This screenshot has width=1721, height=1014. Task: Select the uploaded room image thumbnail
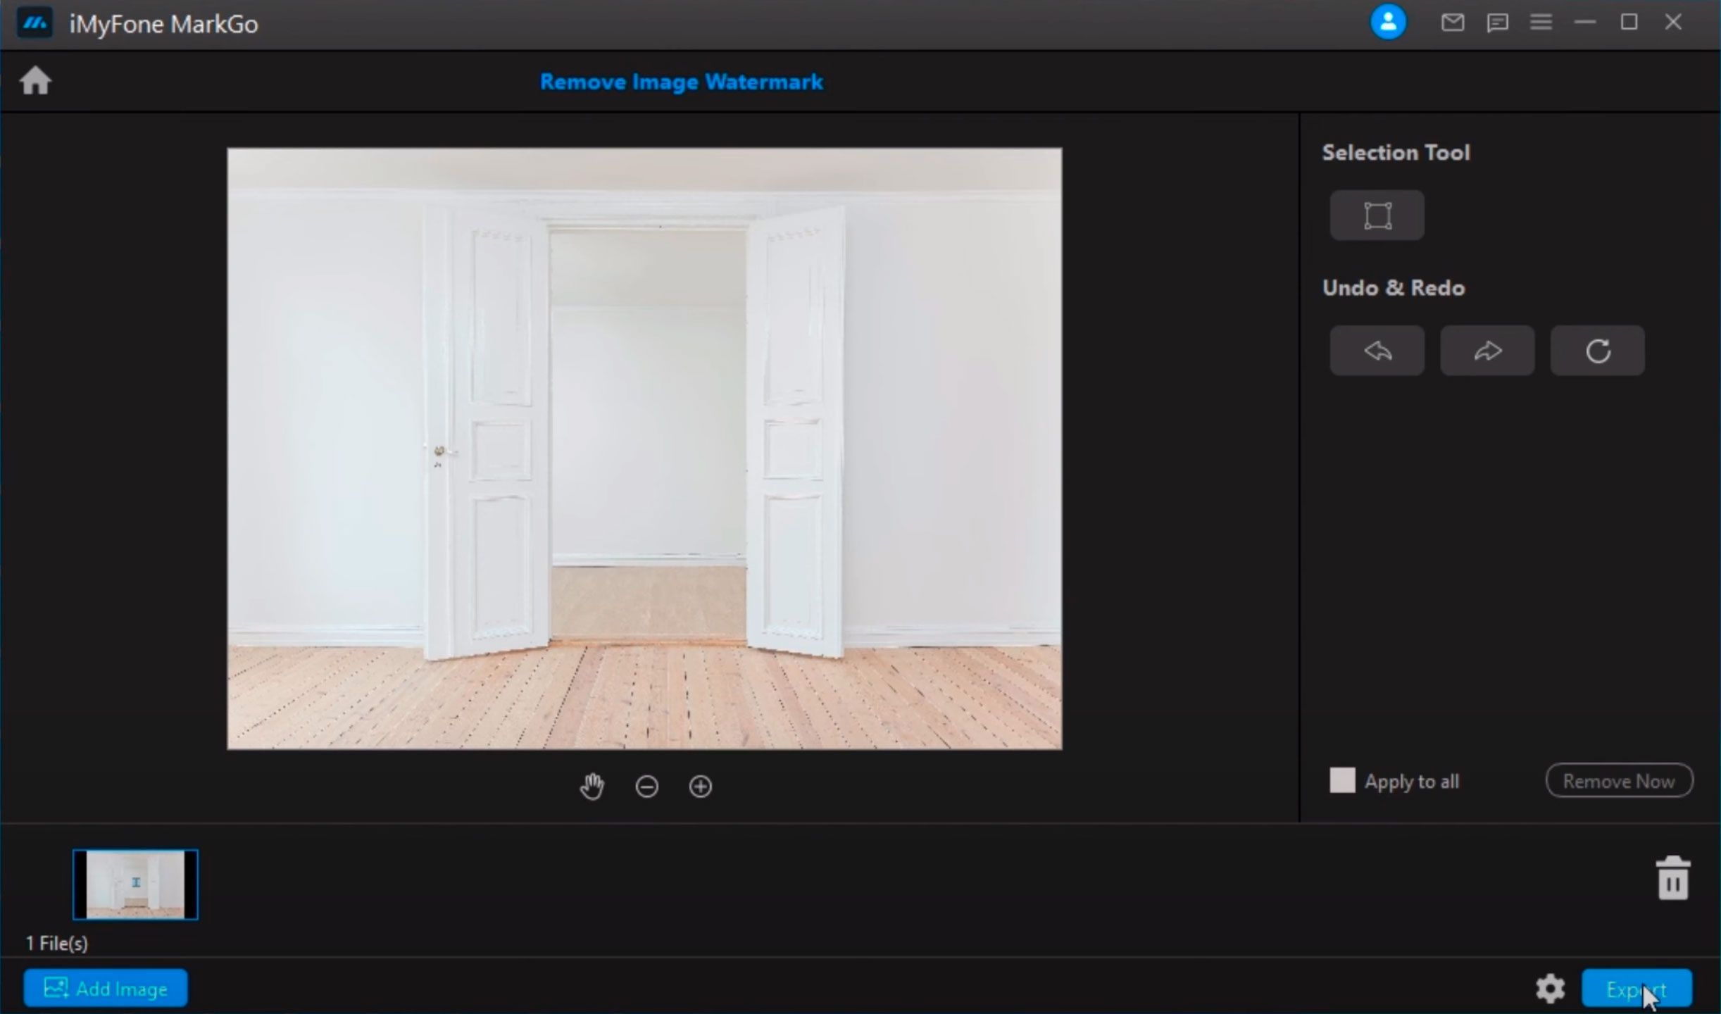click(x=135, y=884)
